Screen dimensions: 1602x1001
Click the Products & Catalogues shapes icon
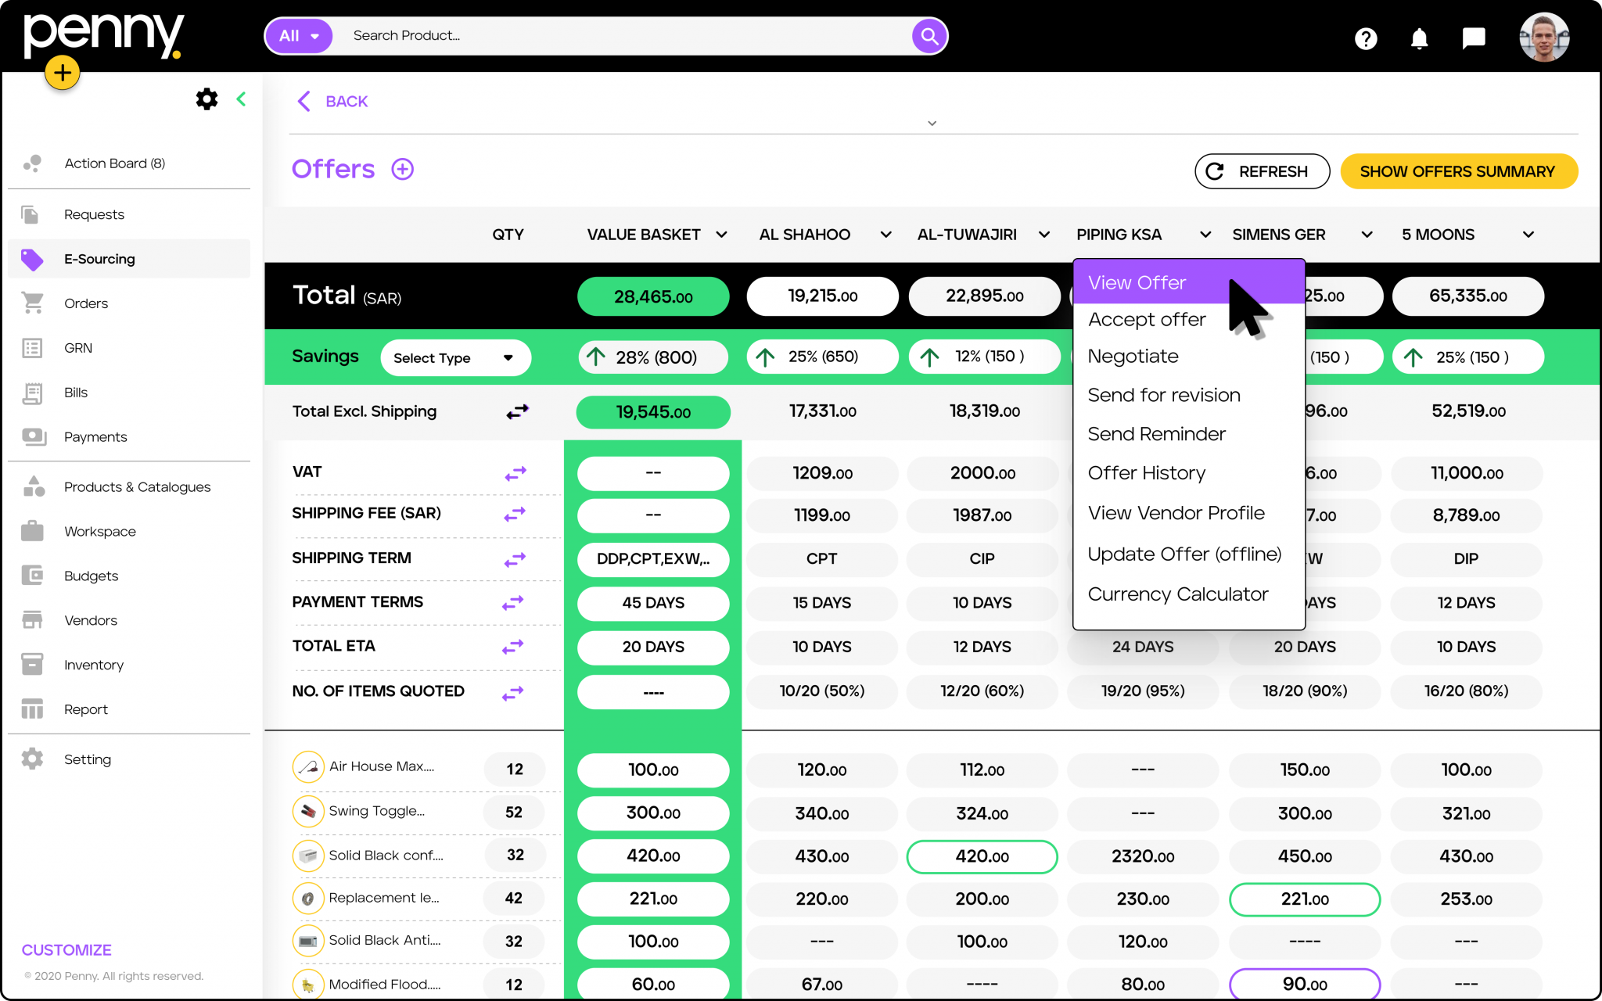click(x=34, y=486)
